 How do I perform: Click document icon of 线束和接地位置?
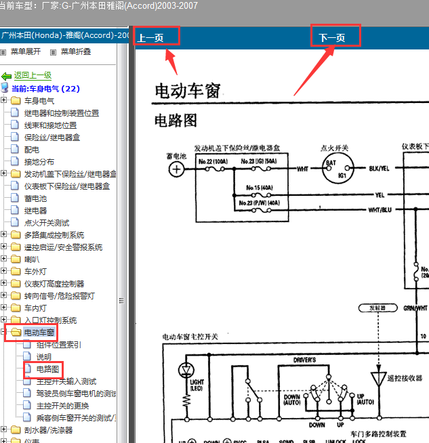(x=15, y=125)
